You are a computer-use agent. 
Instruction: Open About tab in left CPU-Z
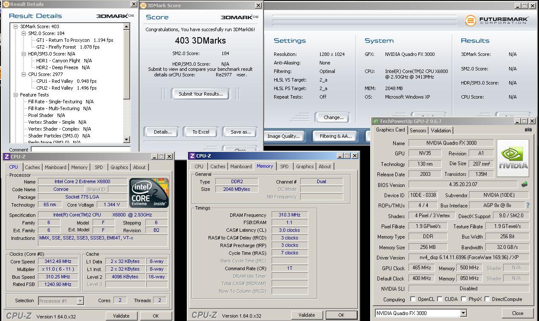[139, 167]
